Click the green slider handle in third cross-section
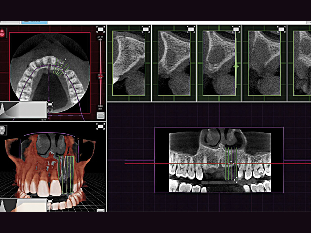The height and width of the screenshot is (233, 311). (236, 67)
